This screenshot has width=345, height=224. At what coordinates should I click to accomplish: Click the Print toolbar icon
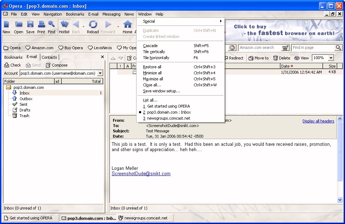(x=41, y=27)
